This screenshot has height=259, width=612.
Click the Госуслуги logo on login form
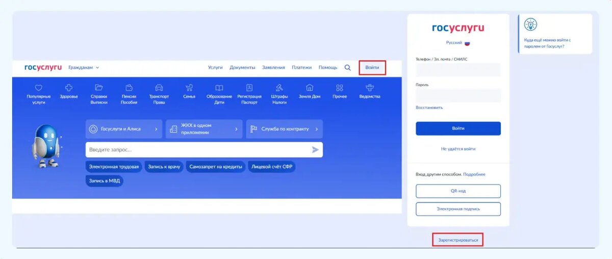coord(458,28)
